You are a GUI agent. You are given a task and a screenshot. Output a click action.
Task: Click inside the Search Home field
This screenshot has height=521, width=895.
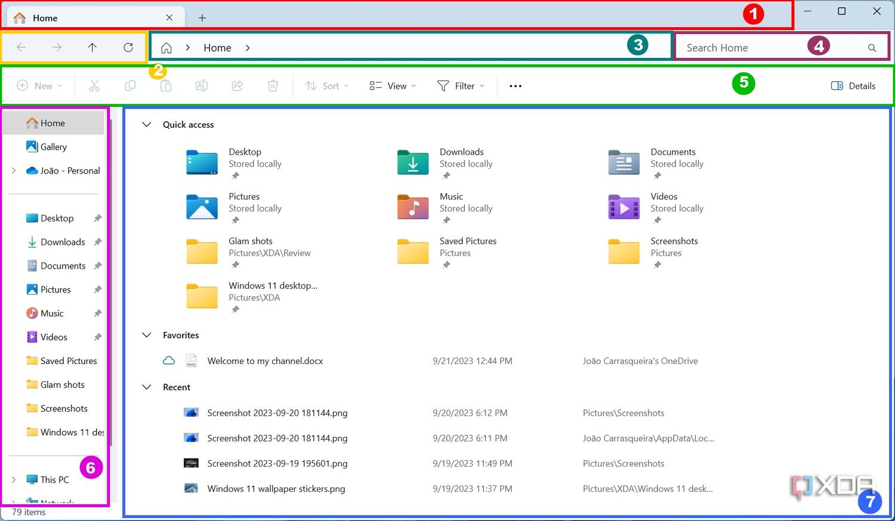[746, 47]
